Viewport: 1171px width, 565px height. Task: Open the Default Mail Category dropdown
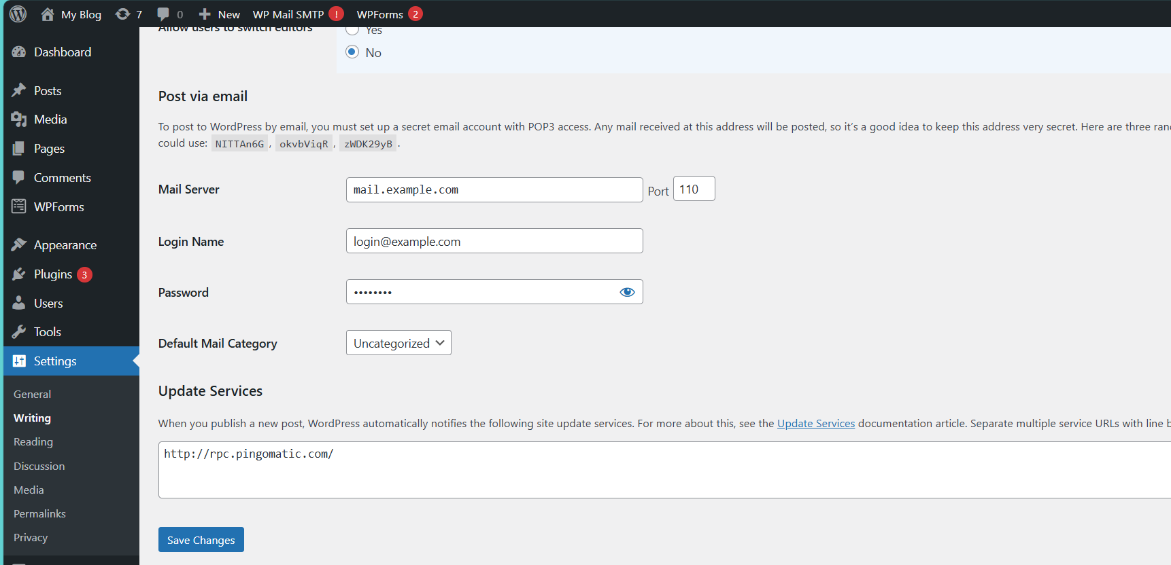tap(398, 343)
